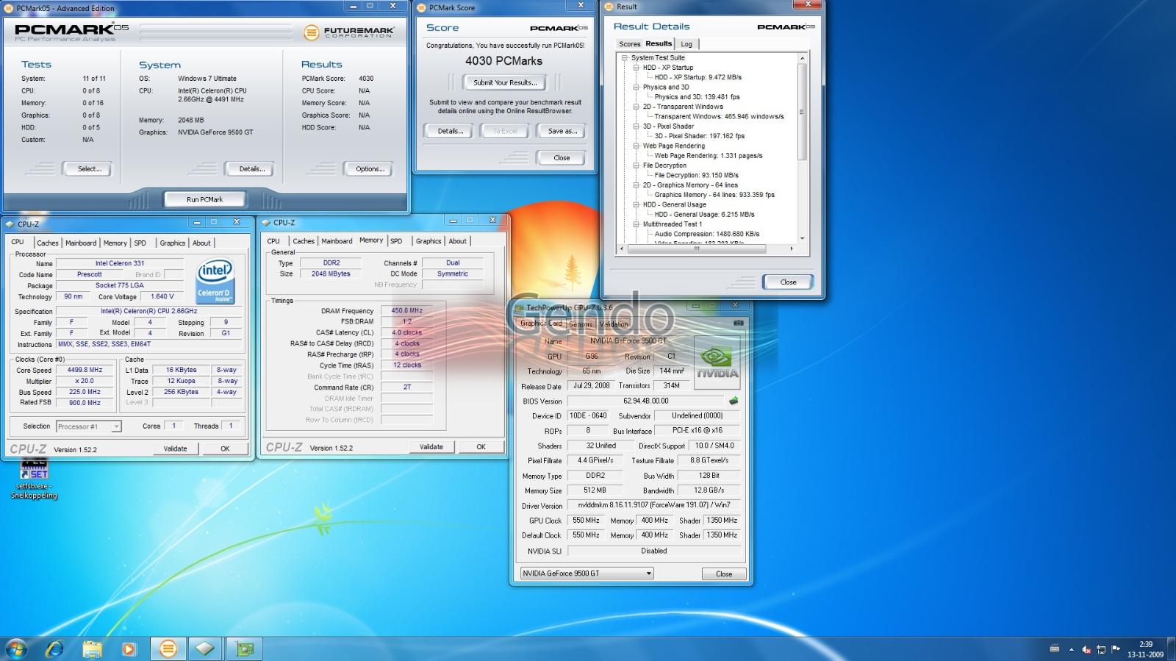Close the Result Details dialog with Close button

[x=788, y=282]
